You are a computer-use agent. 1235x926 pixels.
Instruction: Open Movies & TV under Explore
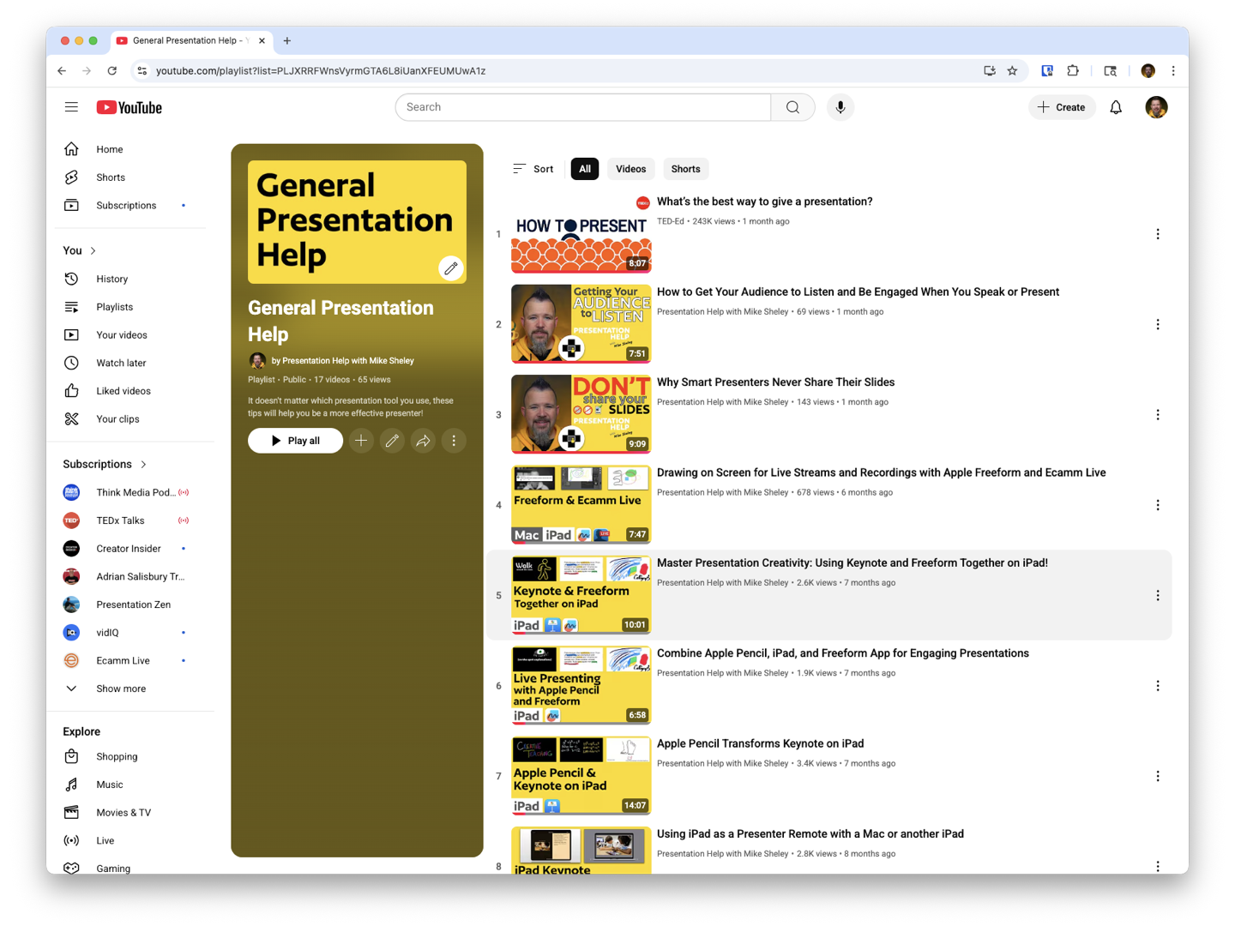[x=130, y=813]
